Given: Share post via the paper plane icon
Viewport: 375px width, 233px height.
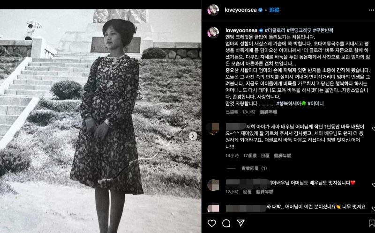Looking at the screenshot, I should tap(240, 223).
